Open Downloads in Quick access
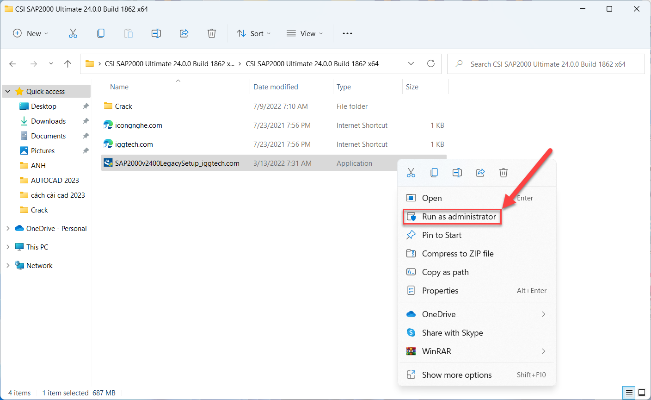Viewport: 651px width, 400px height. [48, 121]
